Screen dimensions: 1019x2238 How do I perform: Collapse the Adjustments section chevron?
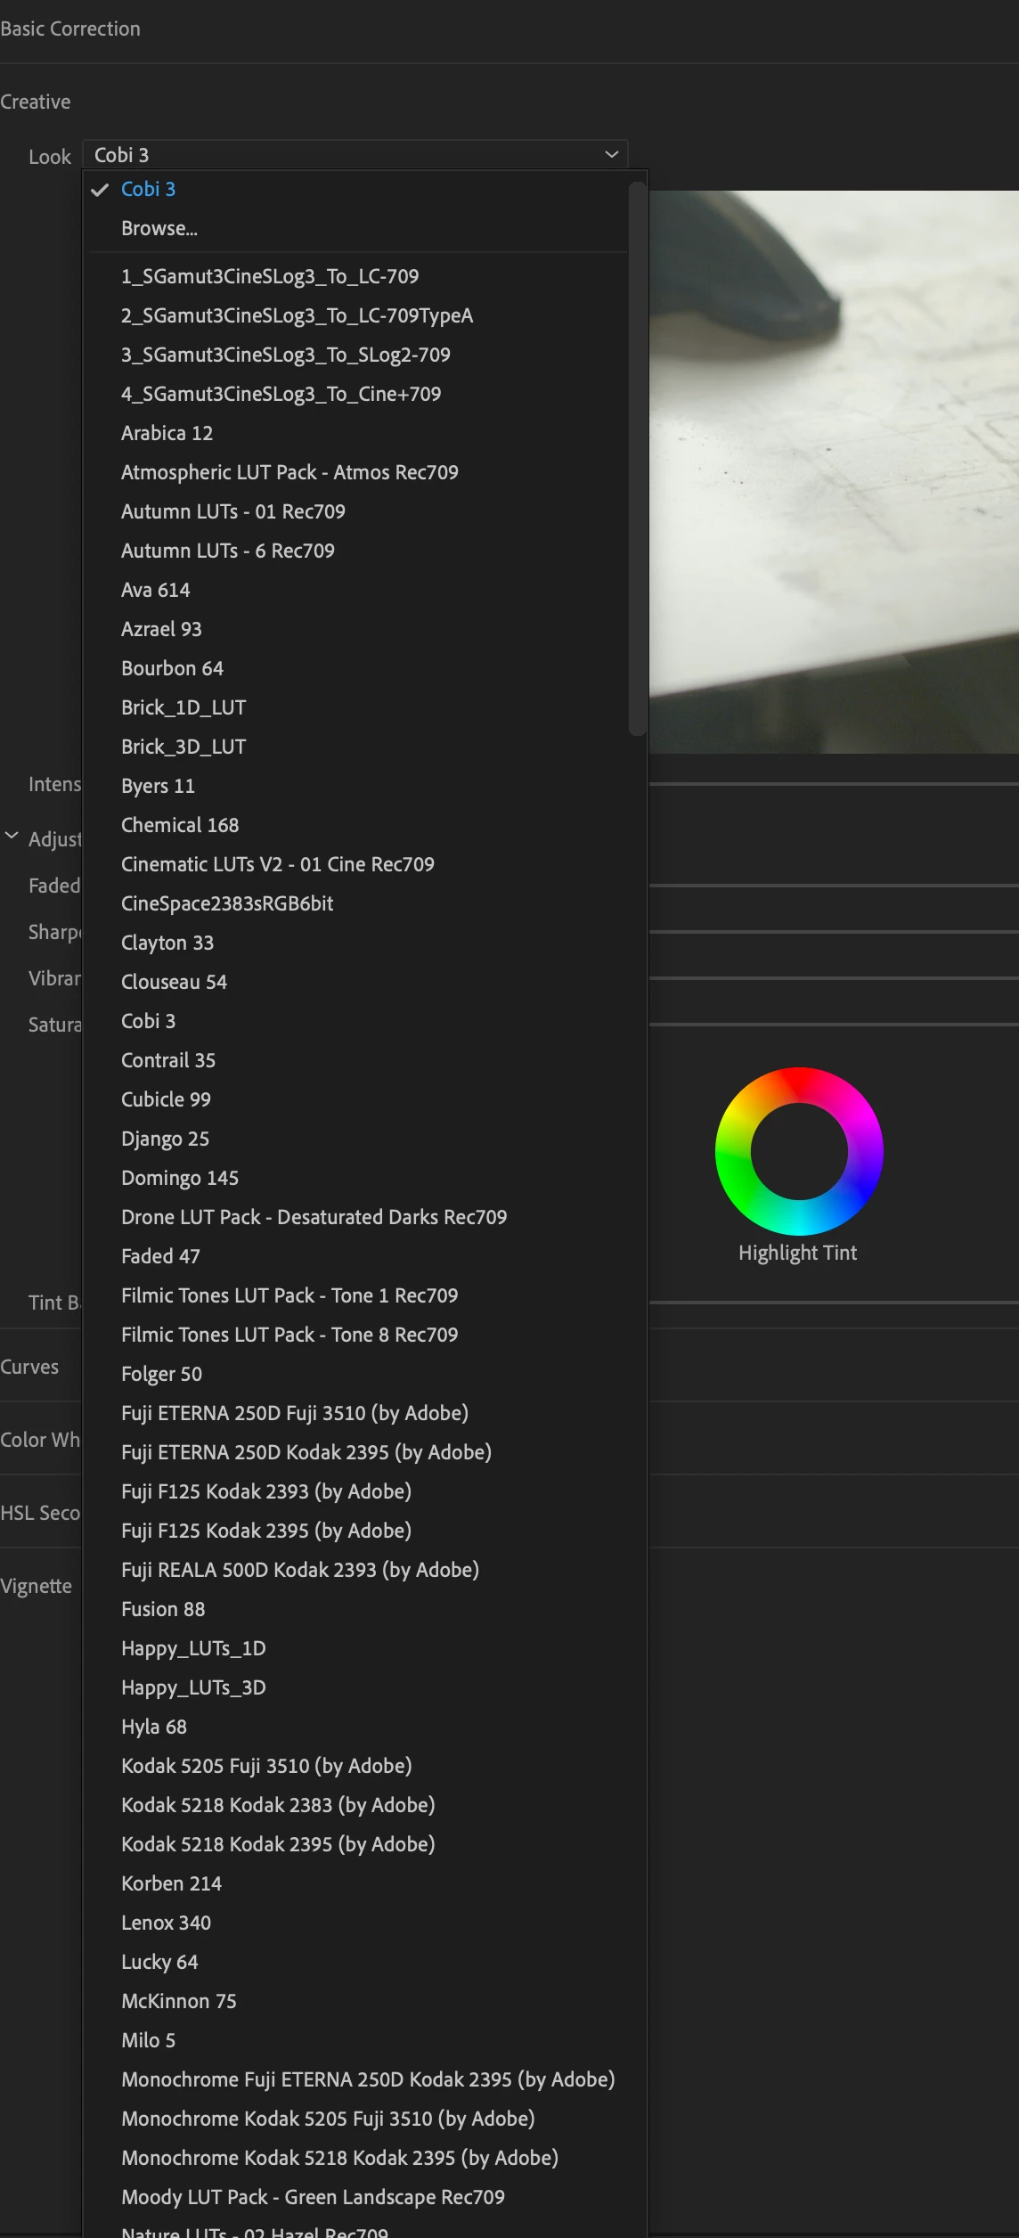pyautogui.click(x=12, y=836)
